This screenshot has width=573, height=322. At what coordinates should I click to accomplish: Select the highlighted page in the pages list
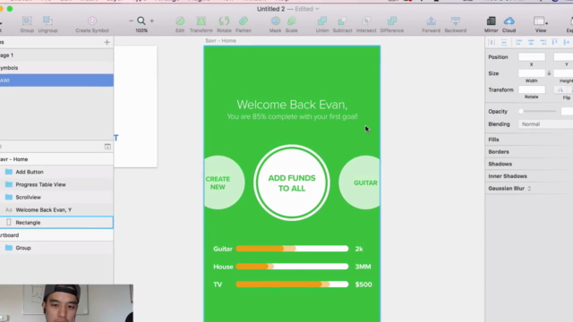coord(56,80)
